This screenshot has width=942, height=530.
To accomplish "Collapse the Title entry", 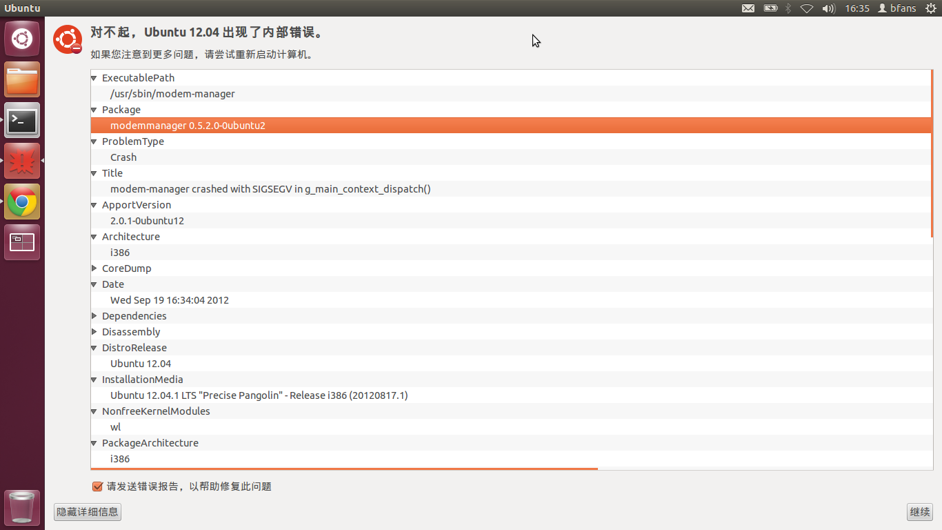I will click(x=94, y=173).
